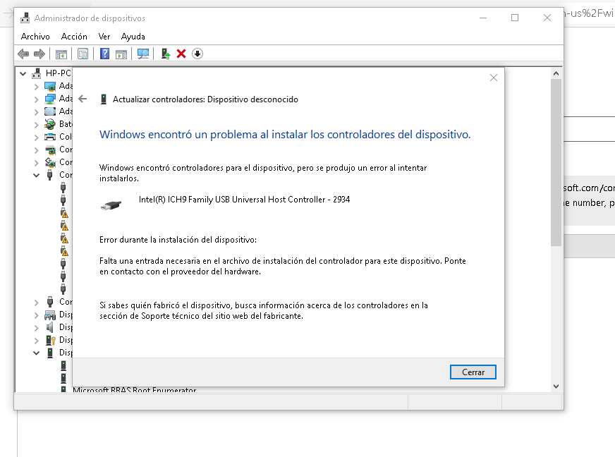This screenshot has height=457, width=615.
Task: Scan for hardware changes monitor icon
Action: coord(143,54)
